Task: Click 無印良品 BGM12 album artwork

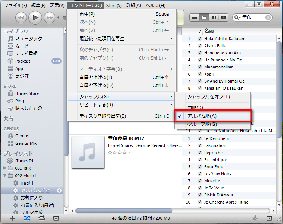Action: point(88,152)
